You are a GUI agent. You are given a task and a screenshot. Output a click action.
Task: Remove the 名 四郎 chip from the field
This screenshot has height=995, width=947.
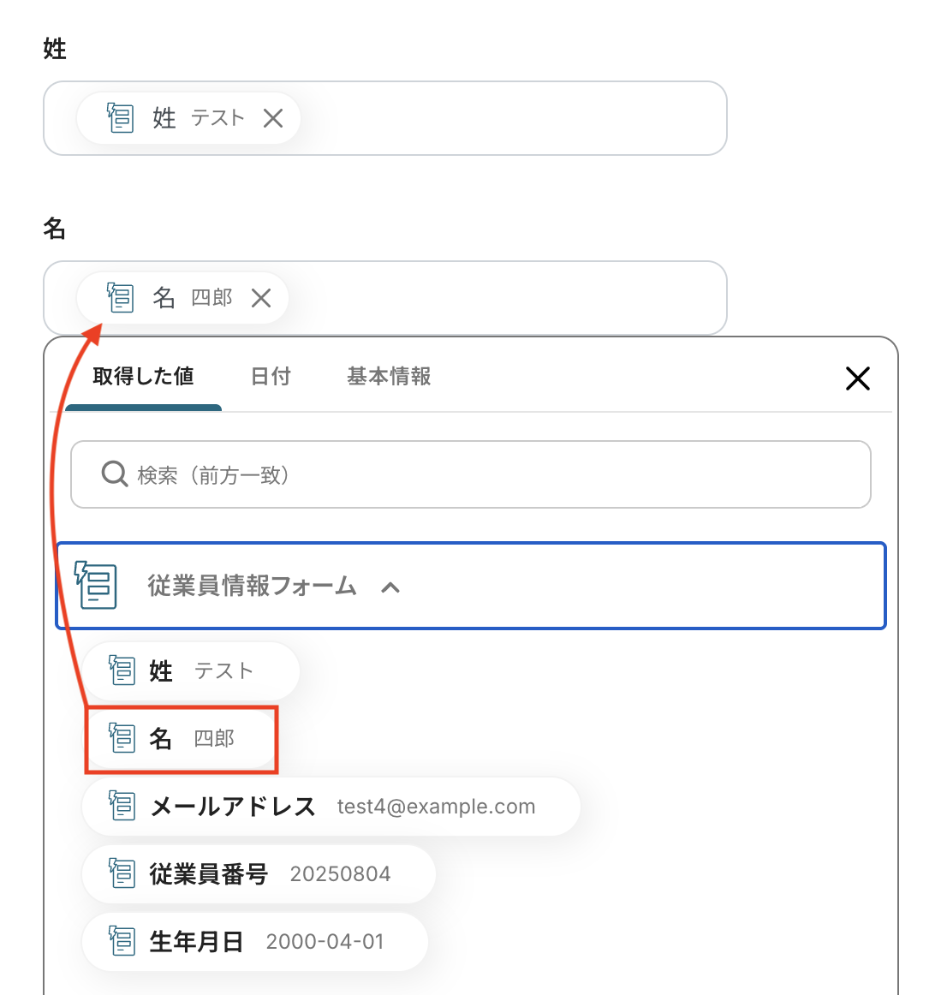pos(261,298)
